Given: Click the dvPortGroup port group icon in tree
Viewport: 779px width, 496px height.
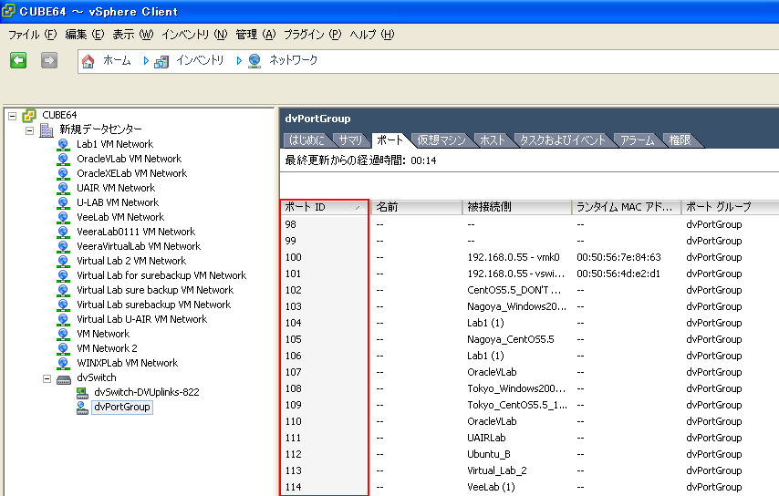Looking at the screenshot, I should click(x=82, y=408).
